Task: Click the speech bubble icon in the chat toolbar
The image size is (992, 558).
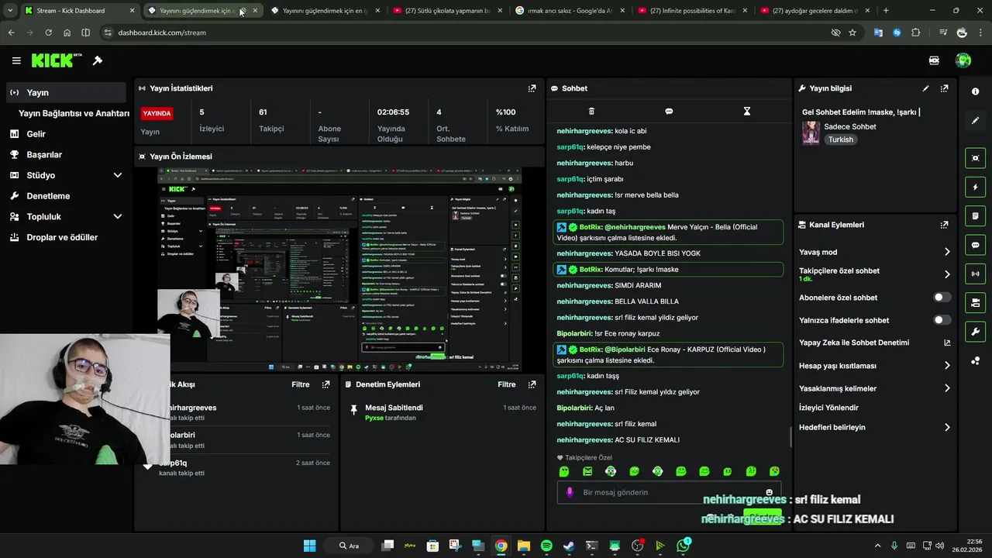Action: [x=669, y=111]
